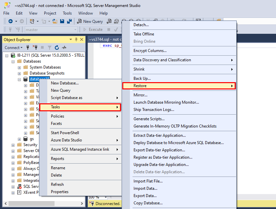Click the Stop icon in Object Explorer toolbar
Image resolution: width=276 pixels, height=209 pixels.
coord(42,47)
